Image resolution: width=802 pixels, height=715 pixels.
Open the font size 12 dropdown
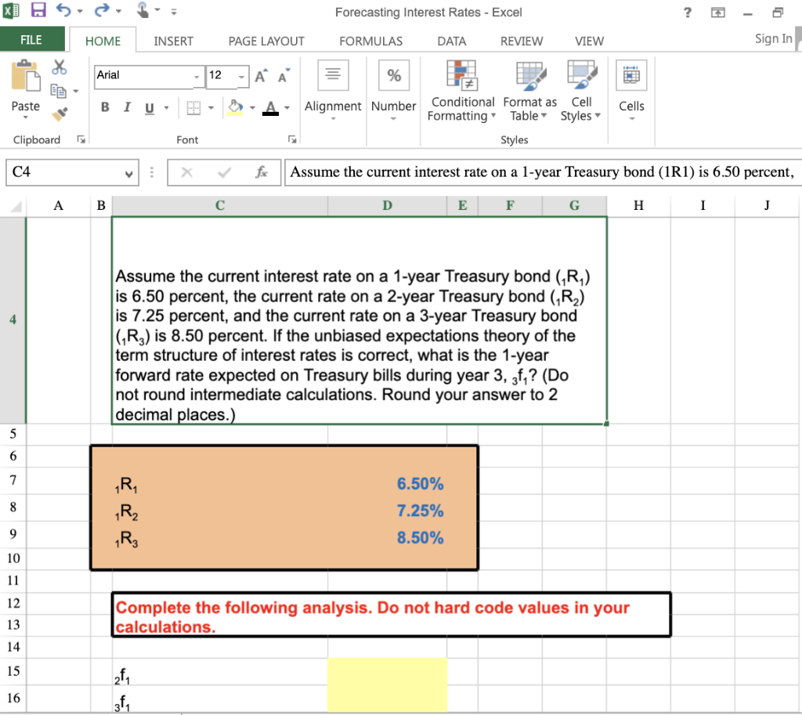(241, 77)
